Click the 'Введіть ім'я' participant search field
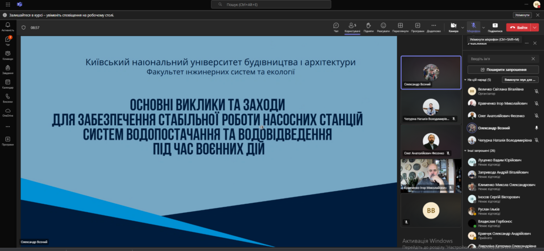This screenshot has width=544, height=251. 498,58
